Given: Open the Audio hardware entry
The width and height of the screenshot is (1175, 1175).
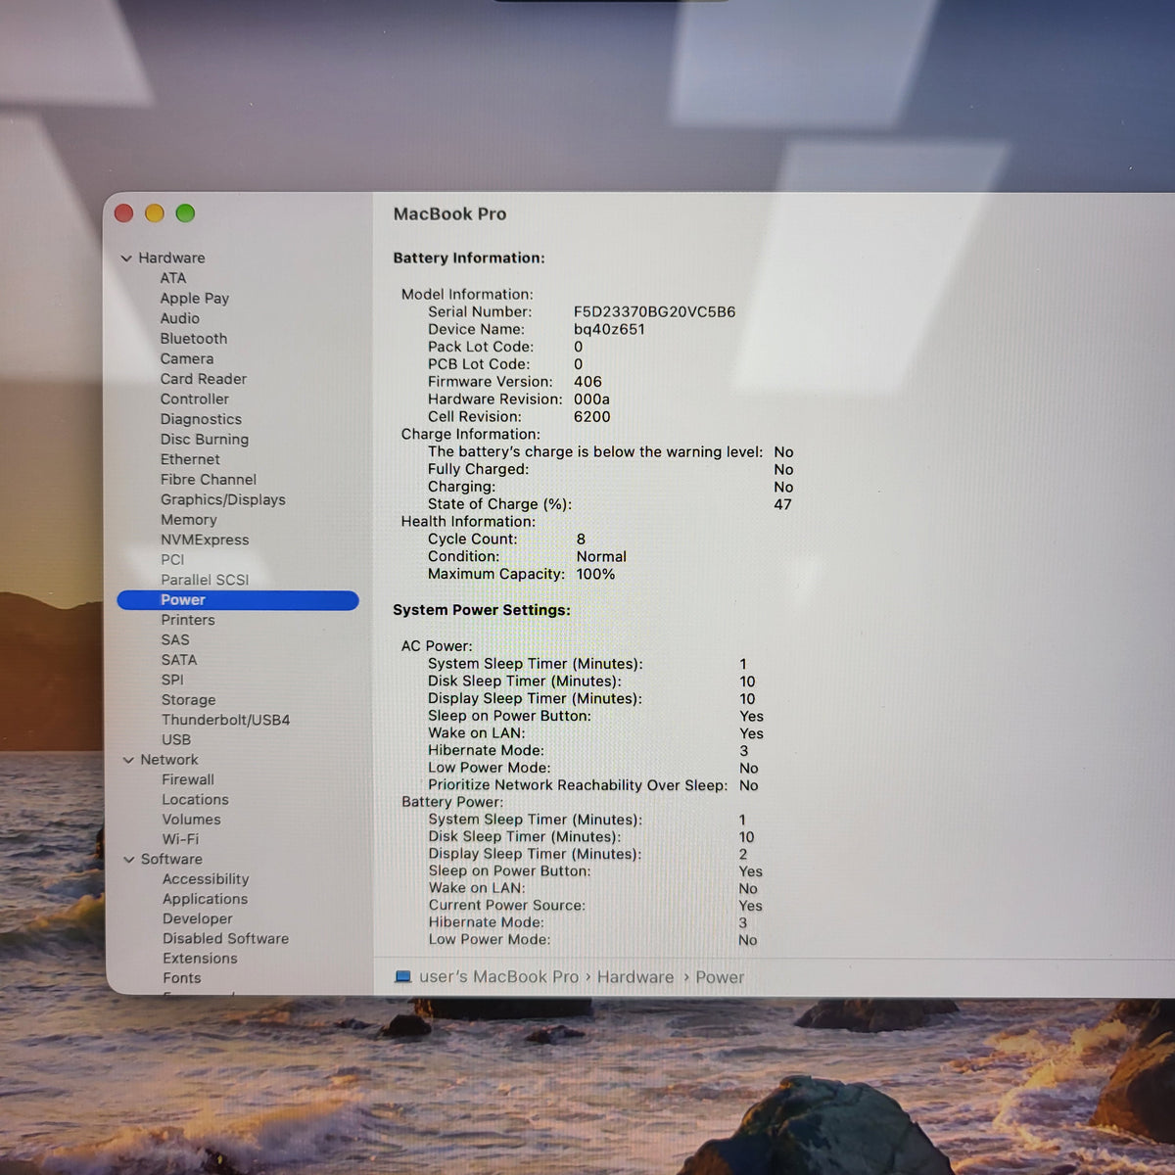Looking at the screenshot, I should point(180,318).
